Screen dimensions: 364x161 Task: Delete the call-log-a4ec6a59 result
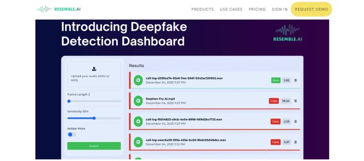295,142
